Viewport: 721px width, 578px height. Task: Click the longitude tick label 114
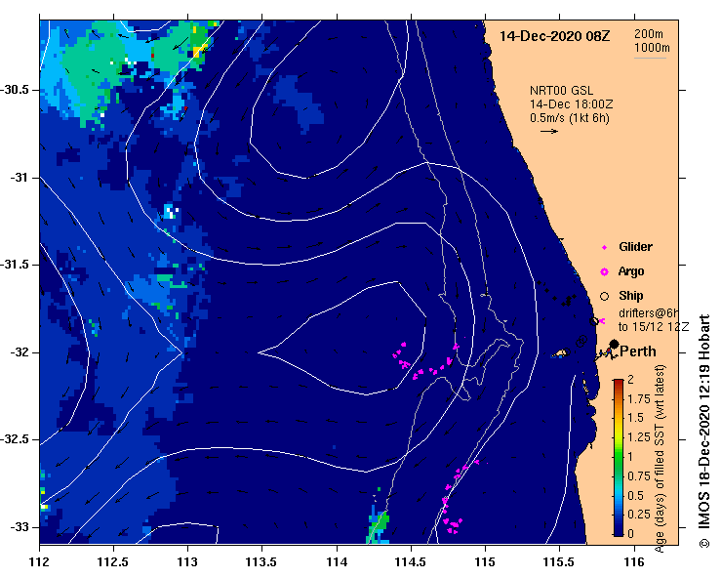[337, 562]
